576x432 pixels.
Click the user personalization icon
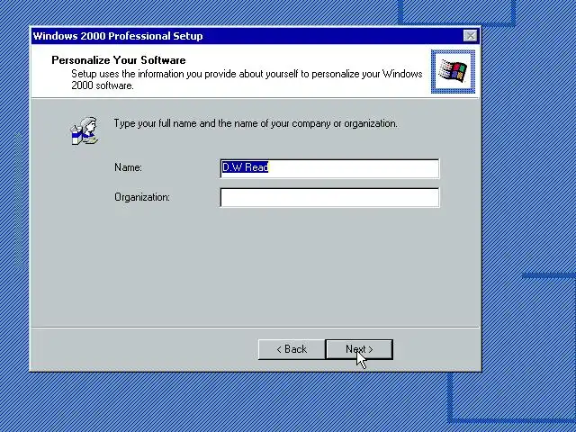(85, 130)
